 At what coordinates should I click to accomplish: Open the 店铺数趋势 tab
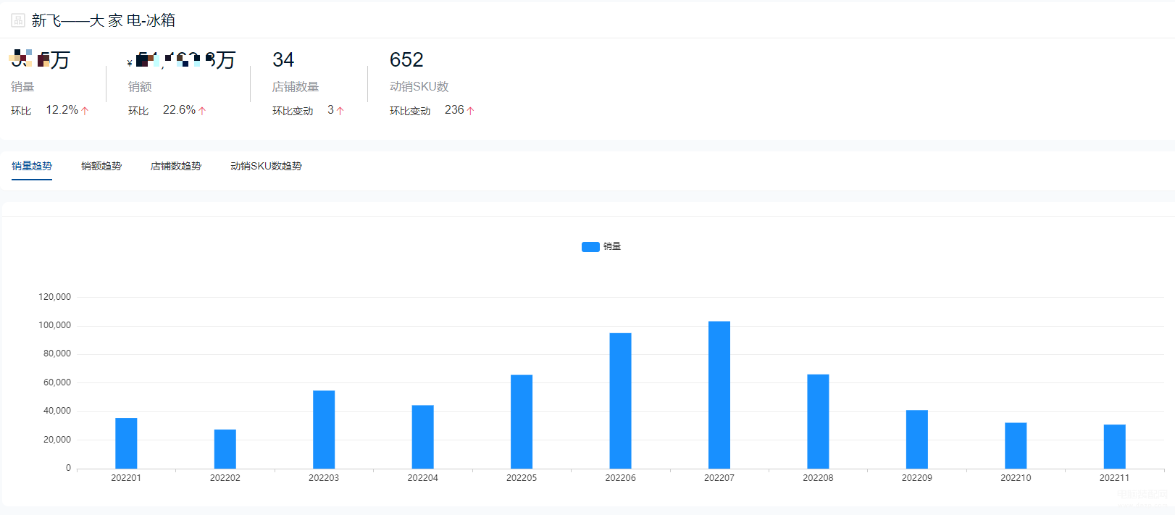176,166
